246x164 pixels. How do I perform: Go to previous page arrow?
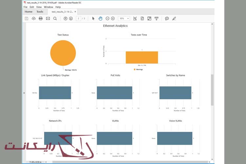(66, 19)
